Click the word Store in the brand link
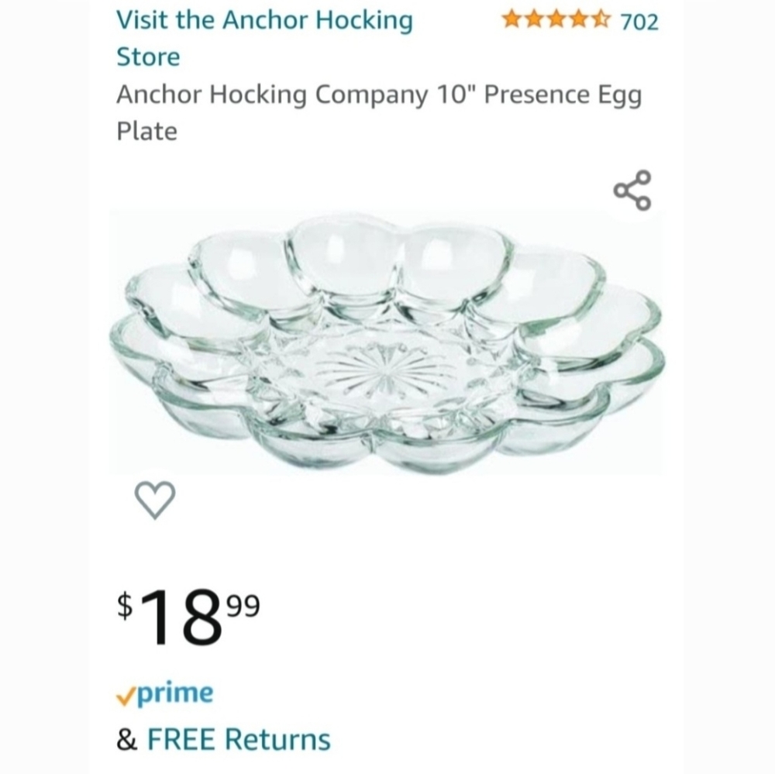The width and height of the screenshot is (775, 774). click(147, 57)
